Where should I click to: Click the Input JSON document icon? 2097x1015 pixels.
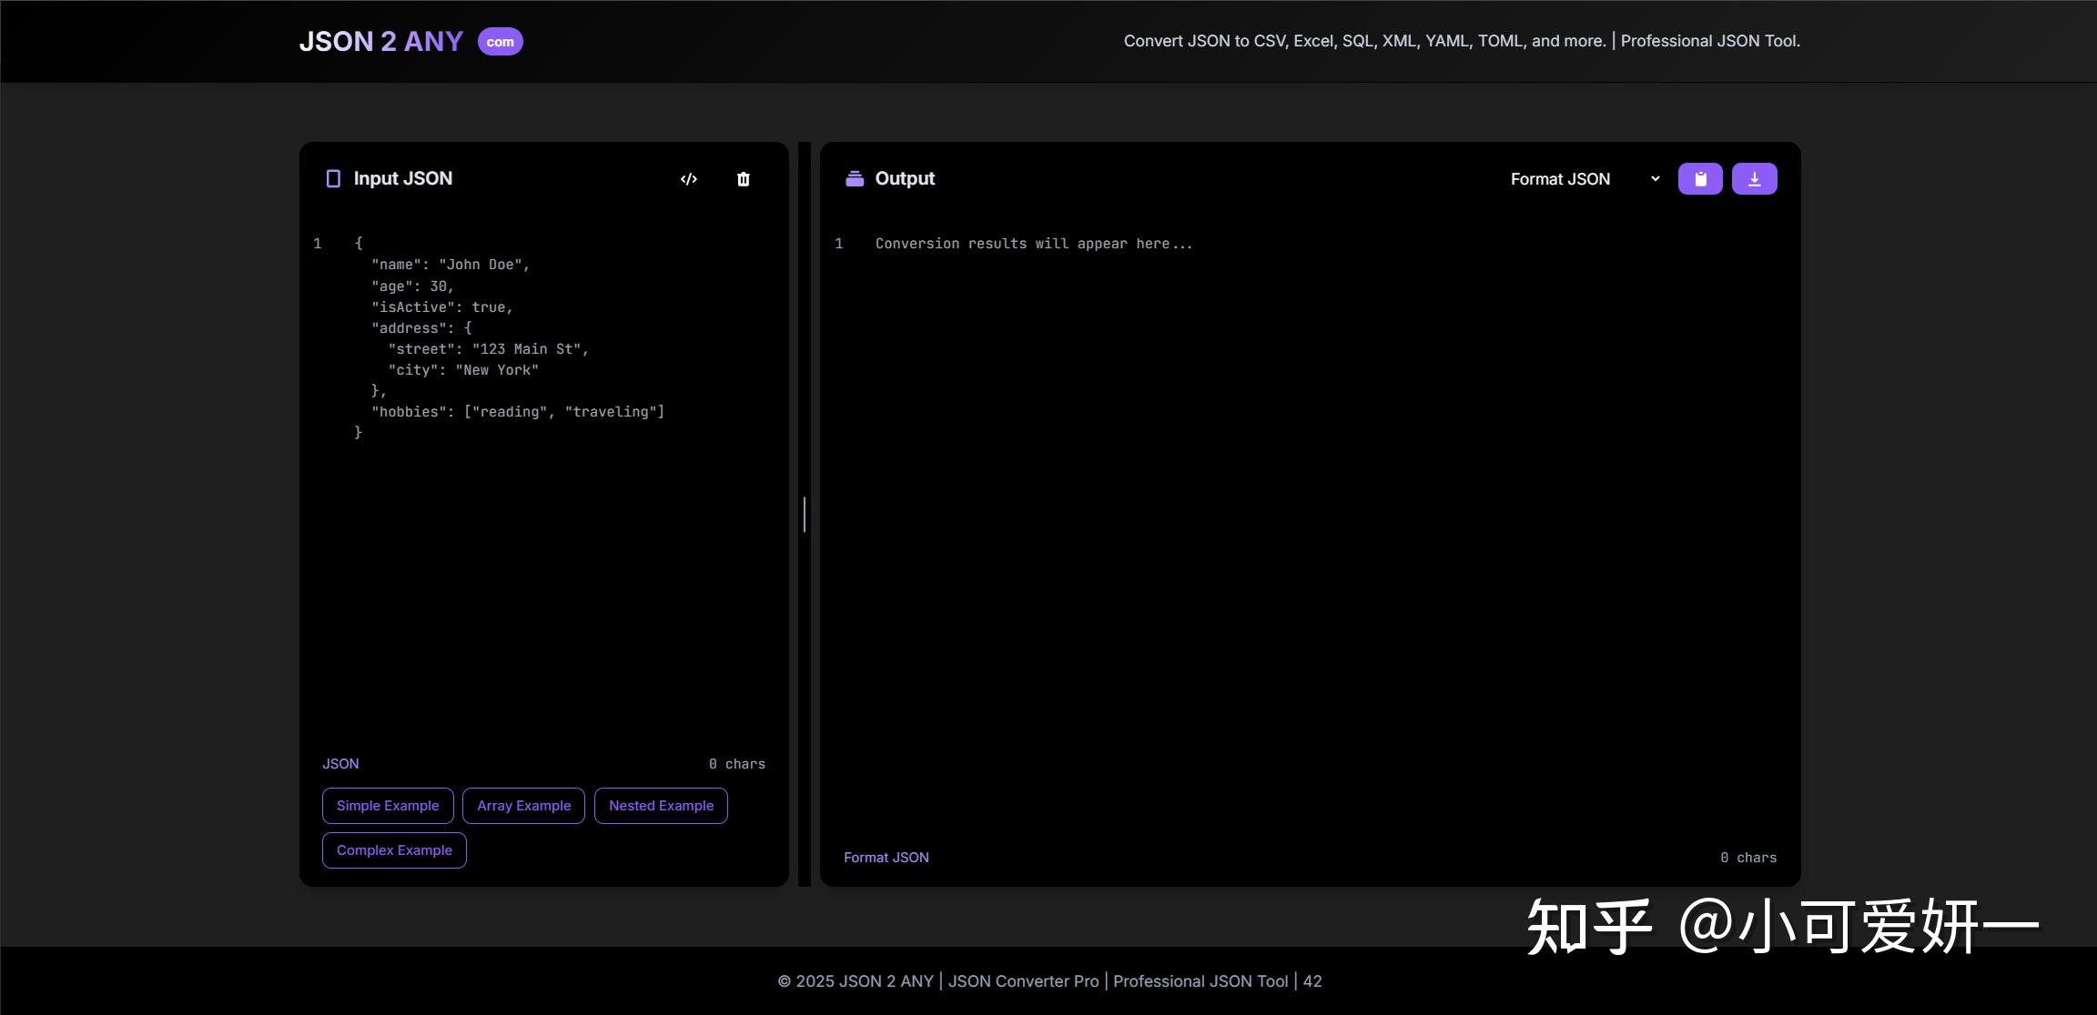coord(333,179)
